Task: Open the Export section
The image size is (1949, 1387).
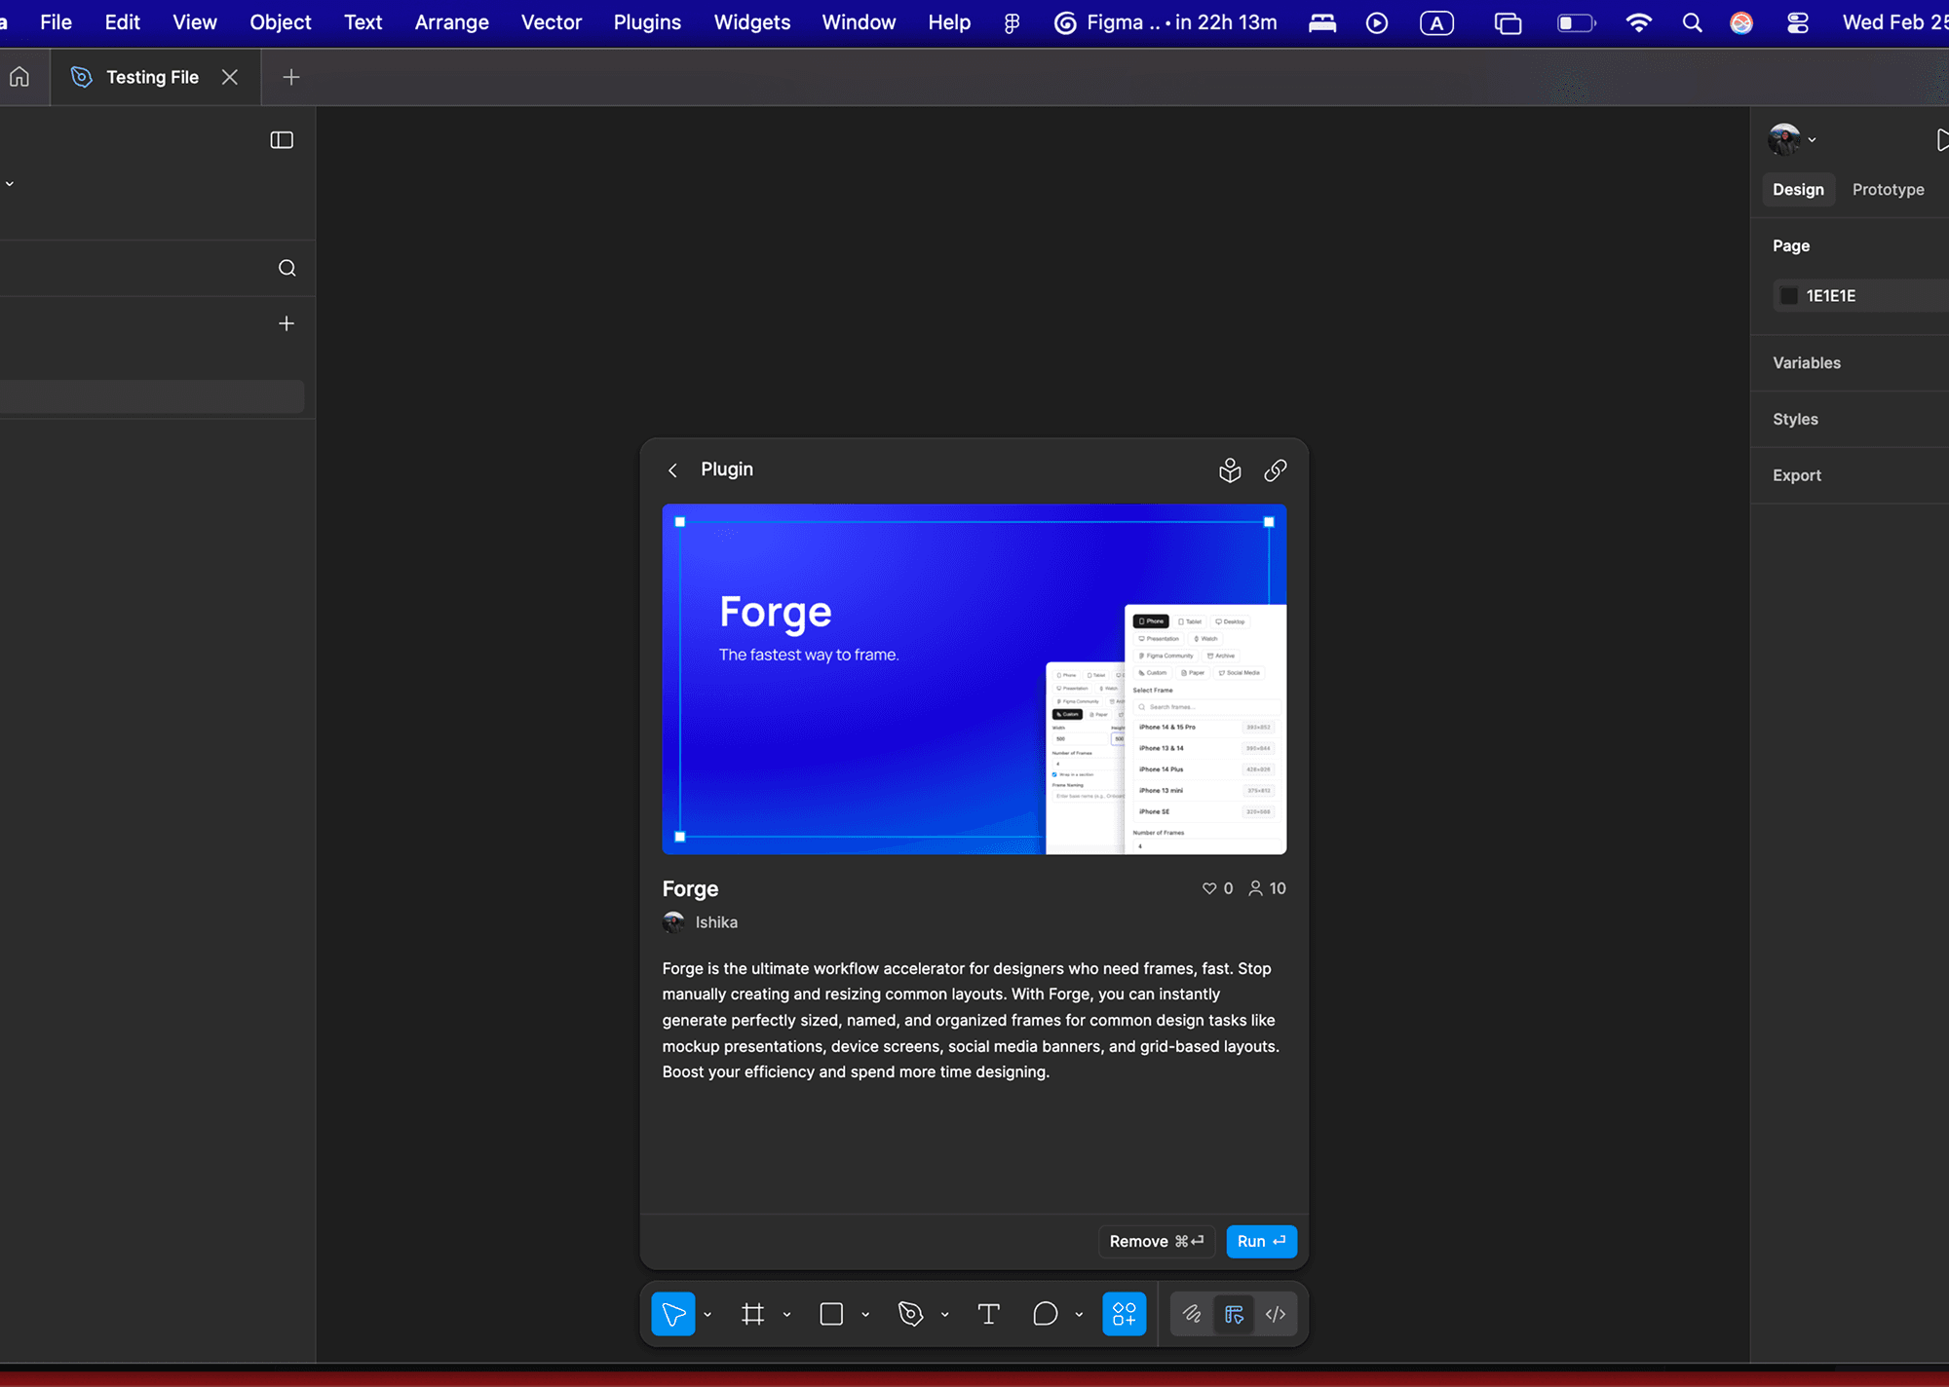Action: click(x=1797, y=476)
